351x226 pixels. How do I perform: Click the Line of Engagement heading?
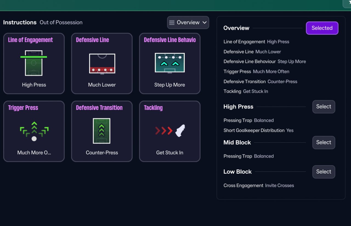coord(30,40)
